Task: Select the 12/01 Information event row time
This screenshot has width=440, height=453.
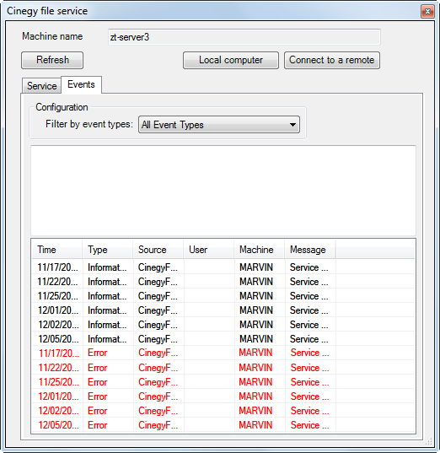Action: (x=58, y=310)
